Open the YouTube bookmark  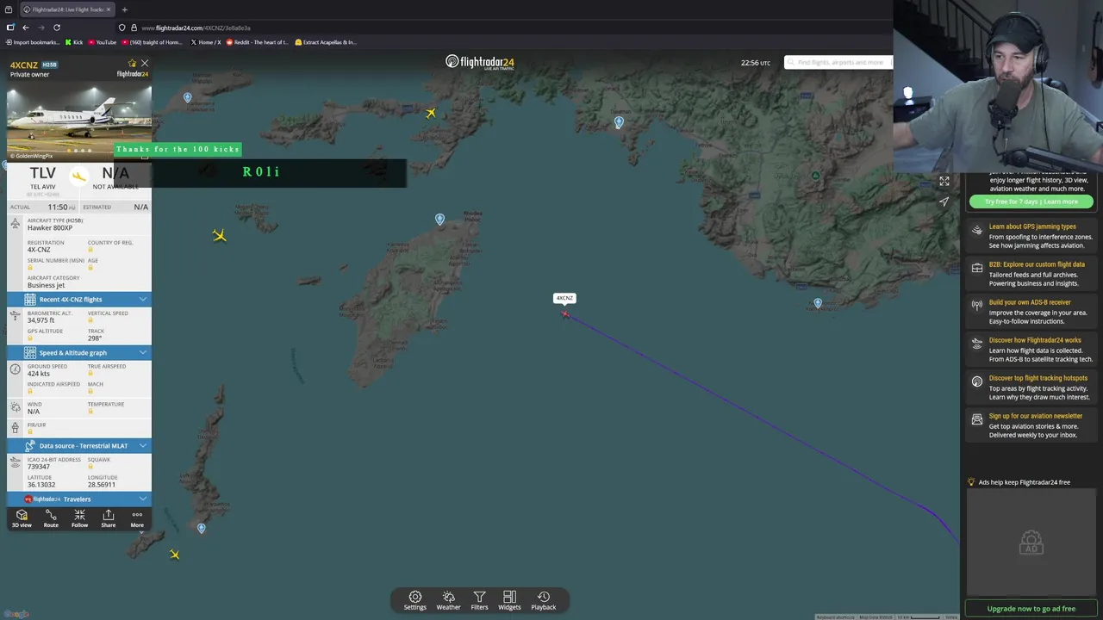(x=102, y=42)
